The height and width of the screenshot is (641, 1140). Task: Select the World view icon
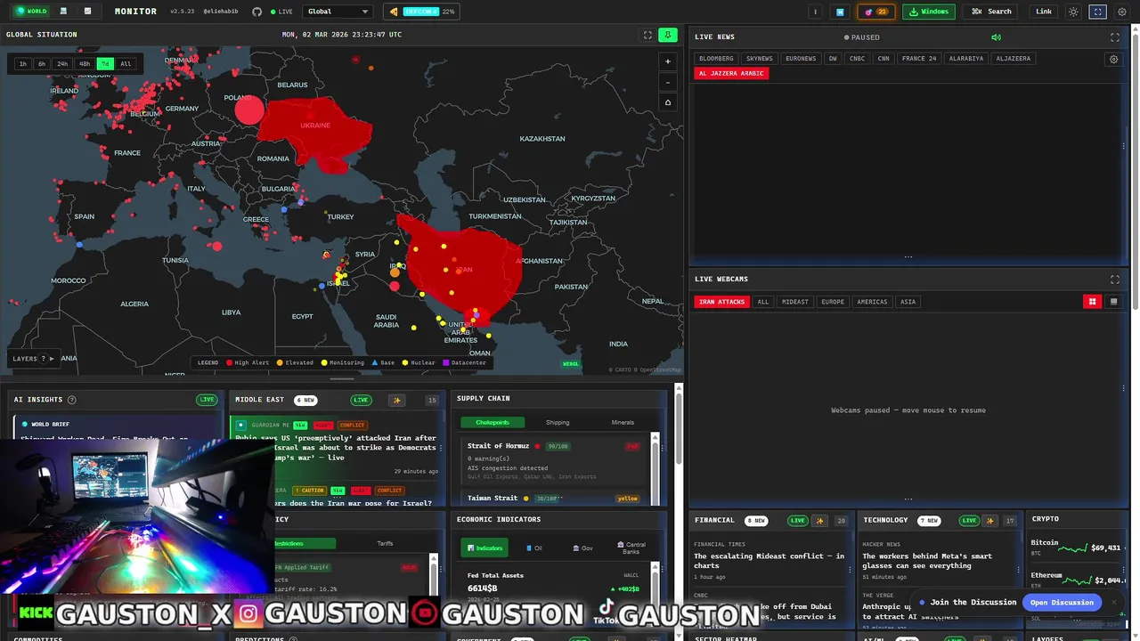point(32,12)
